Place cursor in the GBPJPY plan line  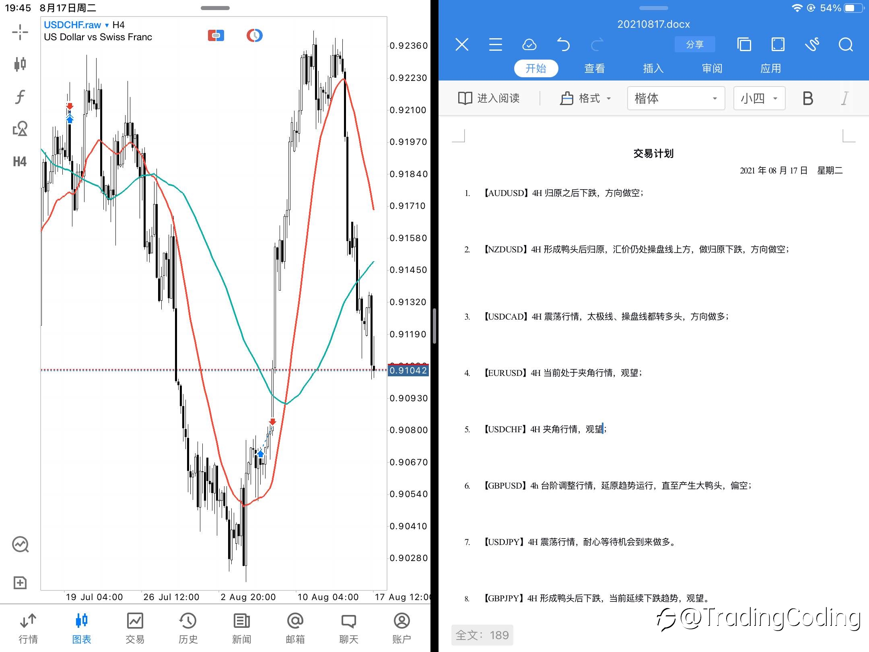tap(596, 598)
